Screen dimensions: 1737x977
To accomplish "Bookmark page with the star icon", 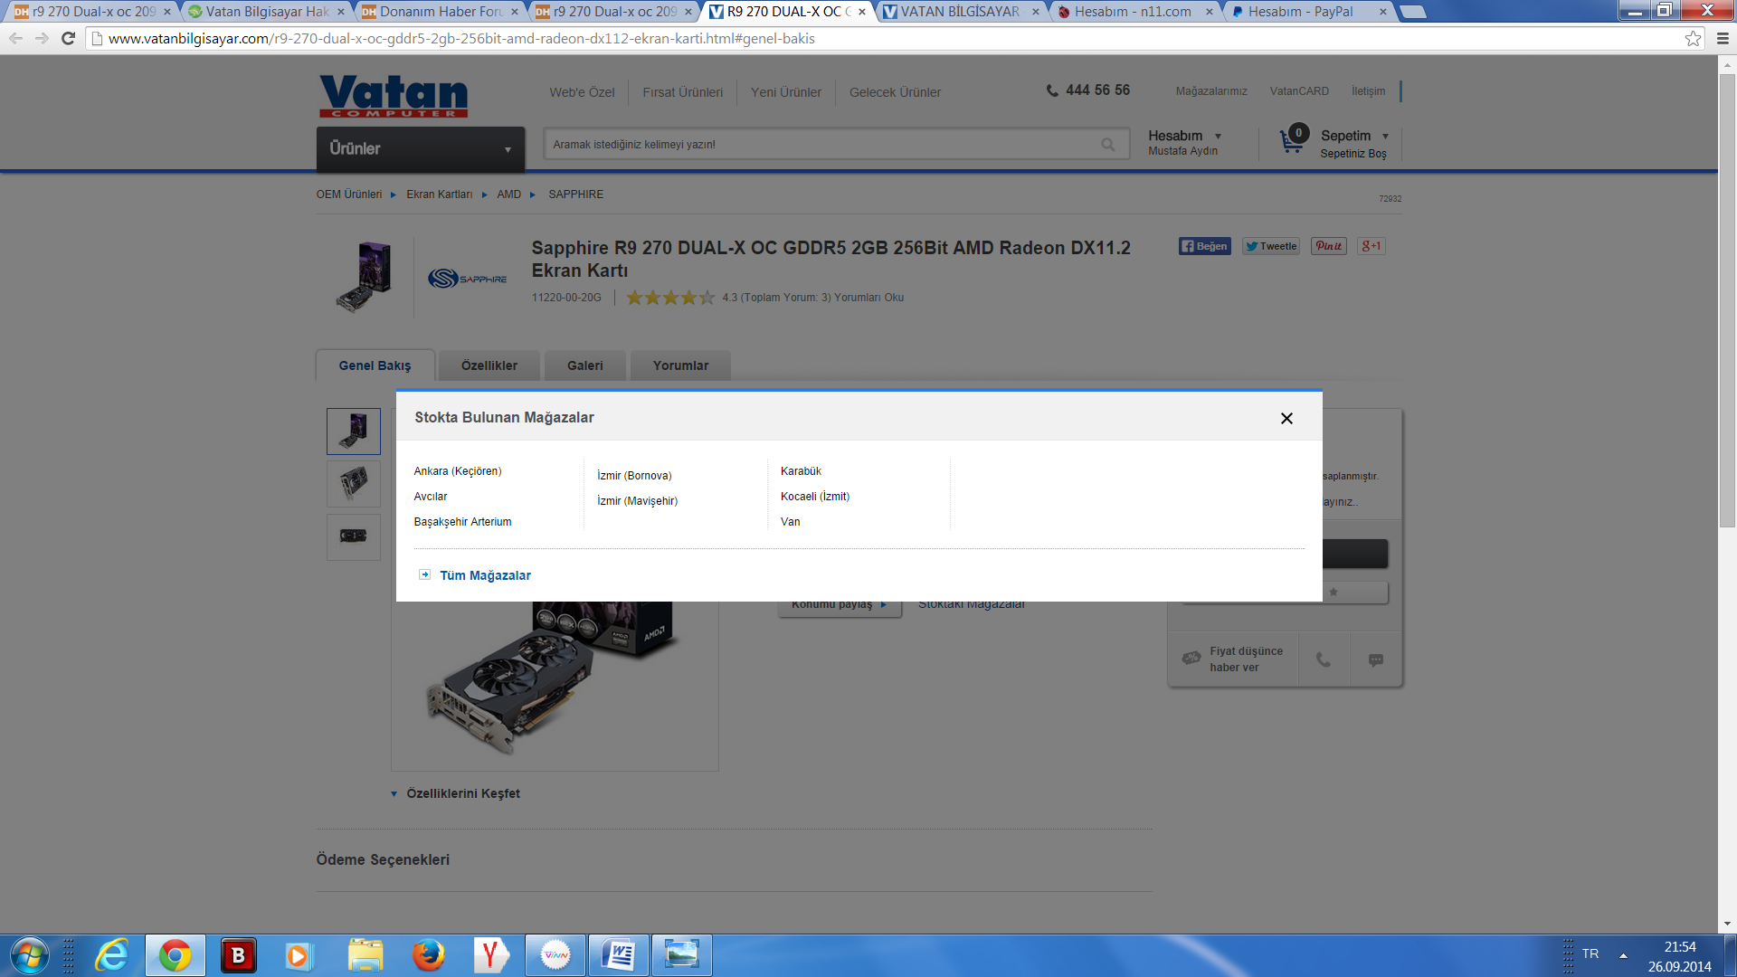I will point(1693,38).
